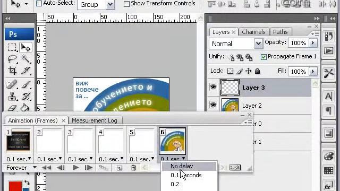This screenshot has width=340, height=191.
Task: Swap foreground and background colors
Action: 27,183
